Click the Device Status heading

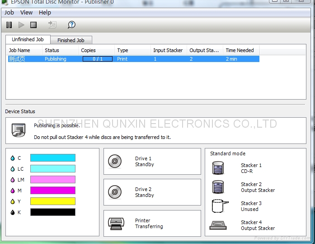tap(20, 111)
